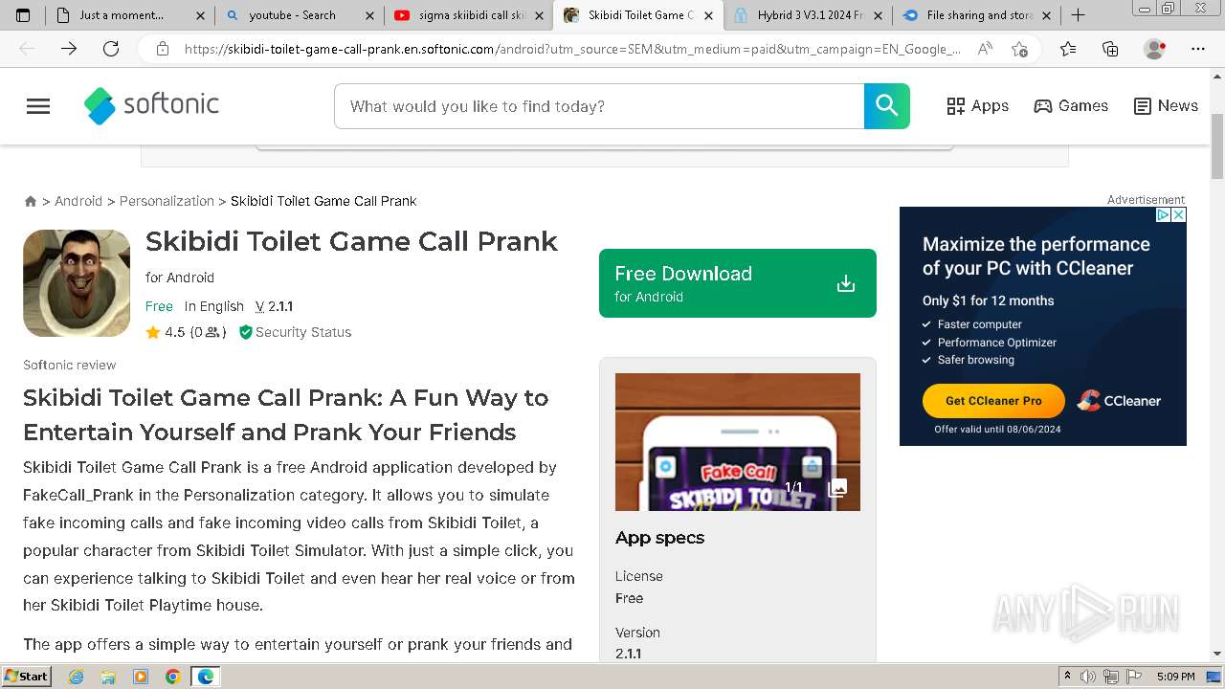
Task: Click the Edge taskbar icon
Action: [206, 677]
